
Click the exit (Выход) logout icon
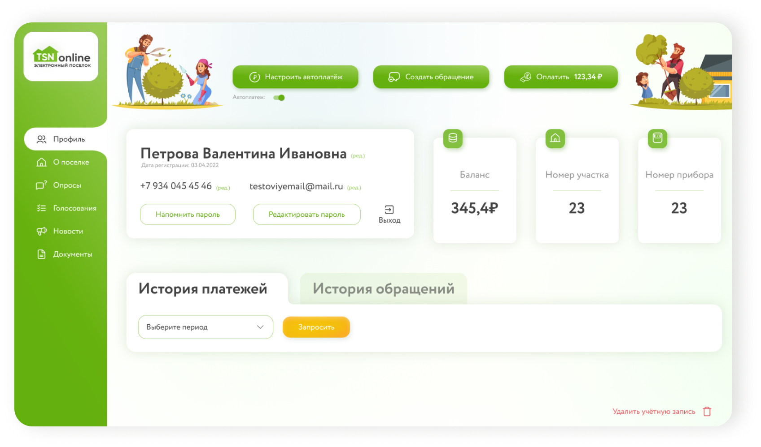pos(389,210)
